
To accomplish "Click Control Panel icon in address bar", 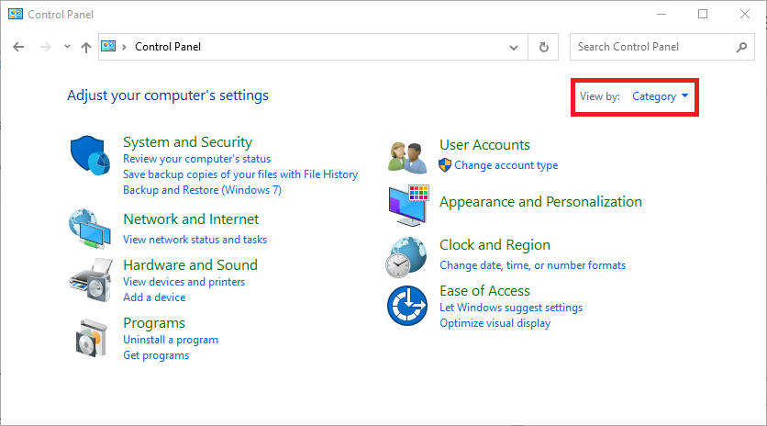I will (108, 47).
